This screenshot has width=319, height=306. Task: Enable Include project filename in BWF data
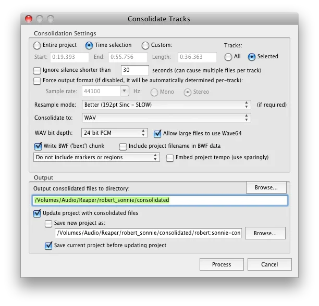pyautogui.click(x=123, y=147)
